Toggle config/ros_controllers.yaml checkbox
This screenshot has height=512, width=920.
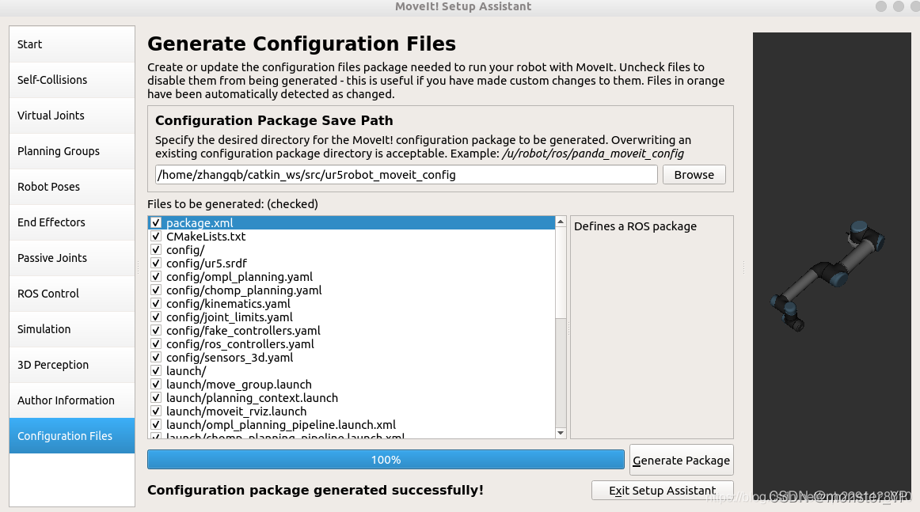click(156, 344)
